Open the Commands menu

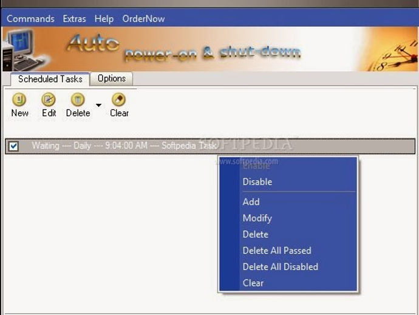30,19
